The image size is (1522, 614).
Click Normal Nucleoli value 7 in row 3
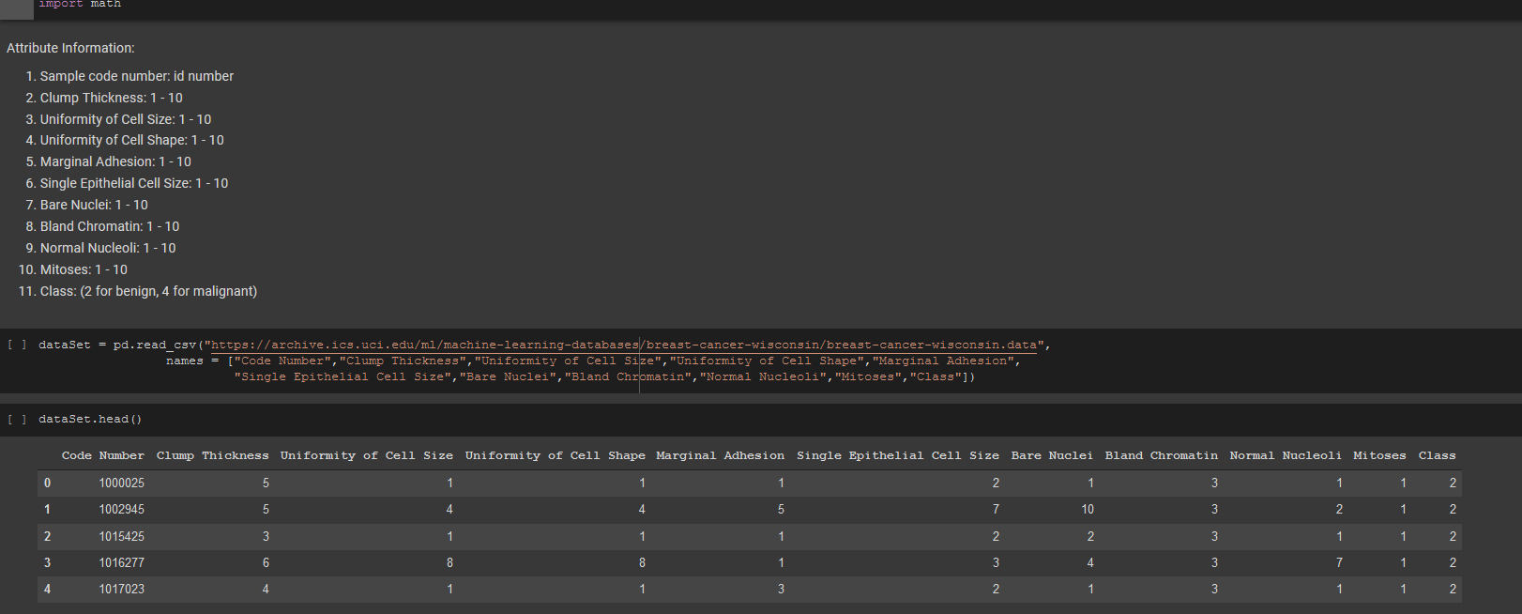1339,562
